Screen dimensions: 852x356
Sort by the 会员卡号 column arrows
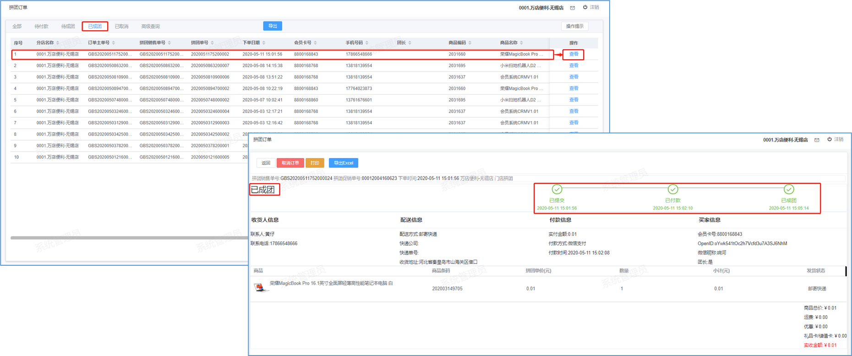pyautogui.click(x=315, y=43)
